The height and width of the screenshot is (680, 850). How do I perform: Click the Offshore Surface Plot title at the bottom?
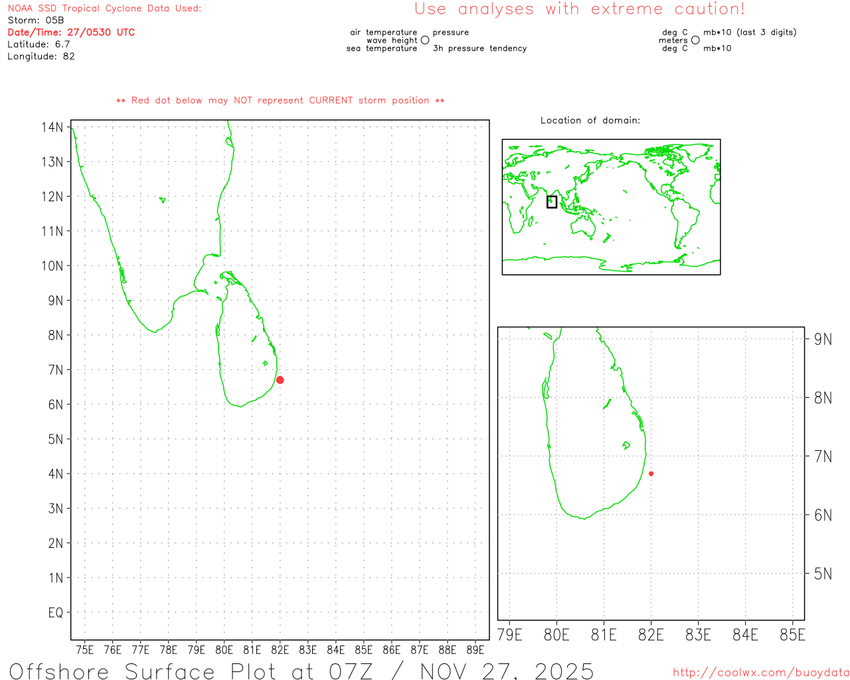pyautogui.click(x=301, y=671)
